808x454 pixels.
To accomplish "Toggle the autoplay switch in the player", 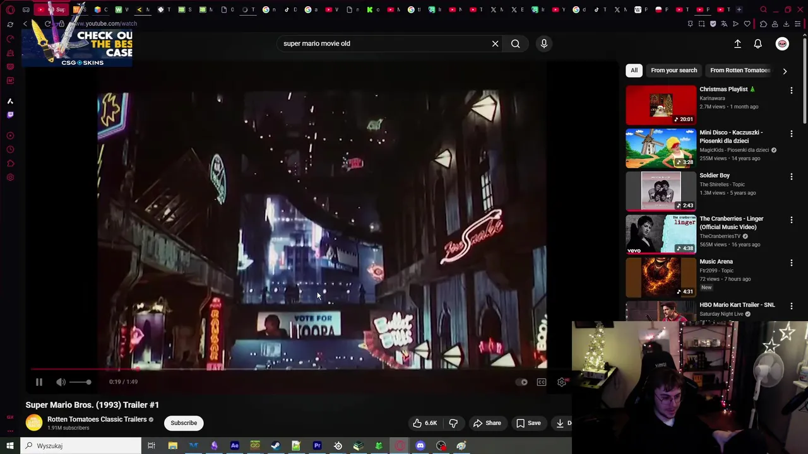I will tap(521, 382).
